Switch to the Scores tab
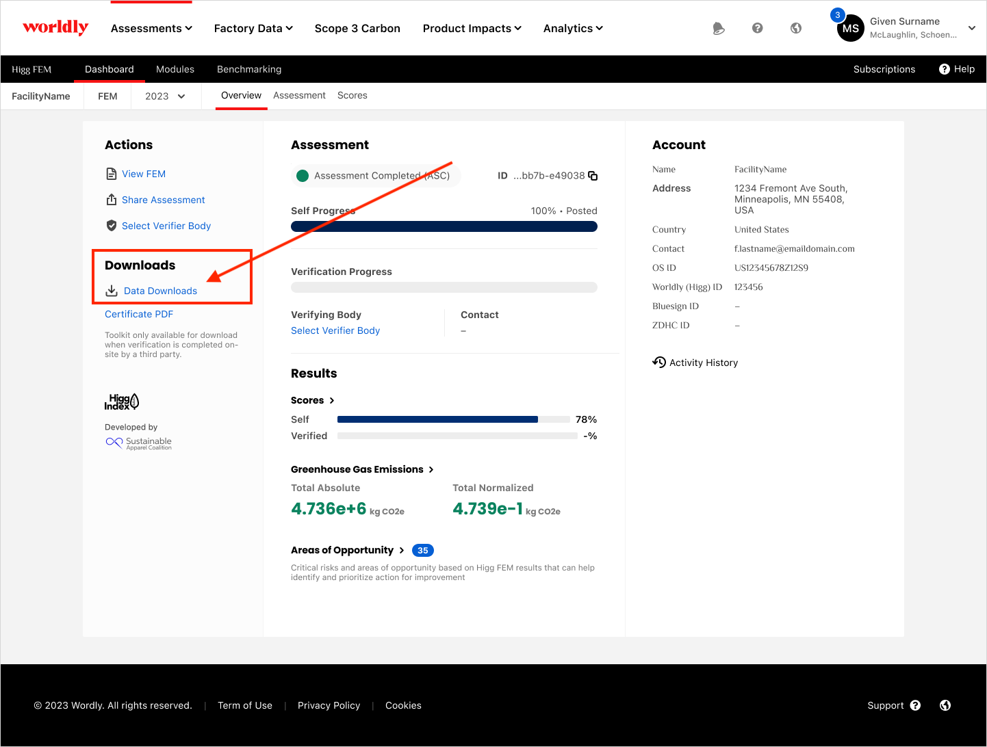The height and width of the screenshot is (747, 987). coord(352,96)
